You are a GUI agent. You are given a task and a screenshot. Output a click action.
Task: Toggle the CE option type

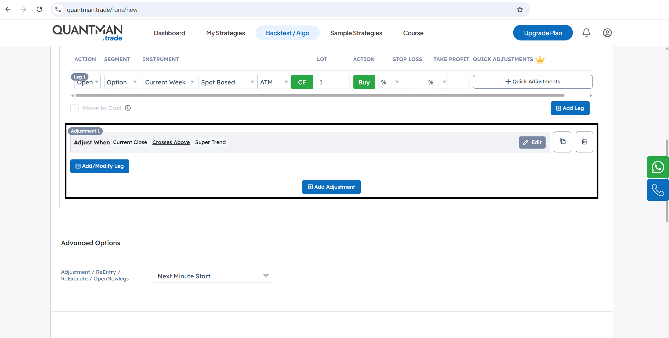[x=302, y=82]
